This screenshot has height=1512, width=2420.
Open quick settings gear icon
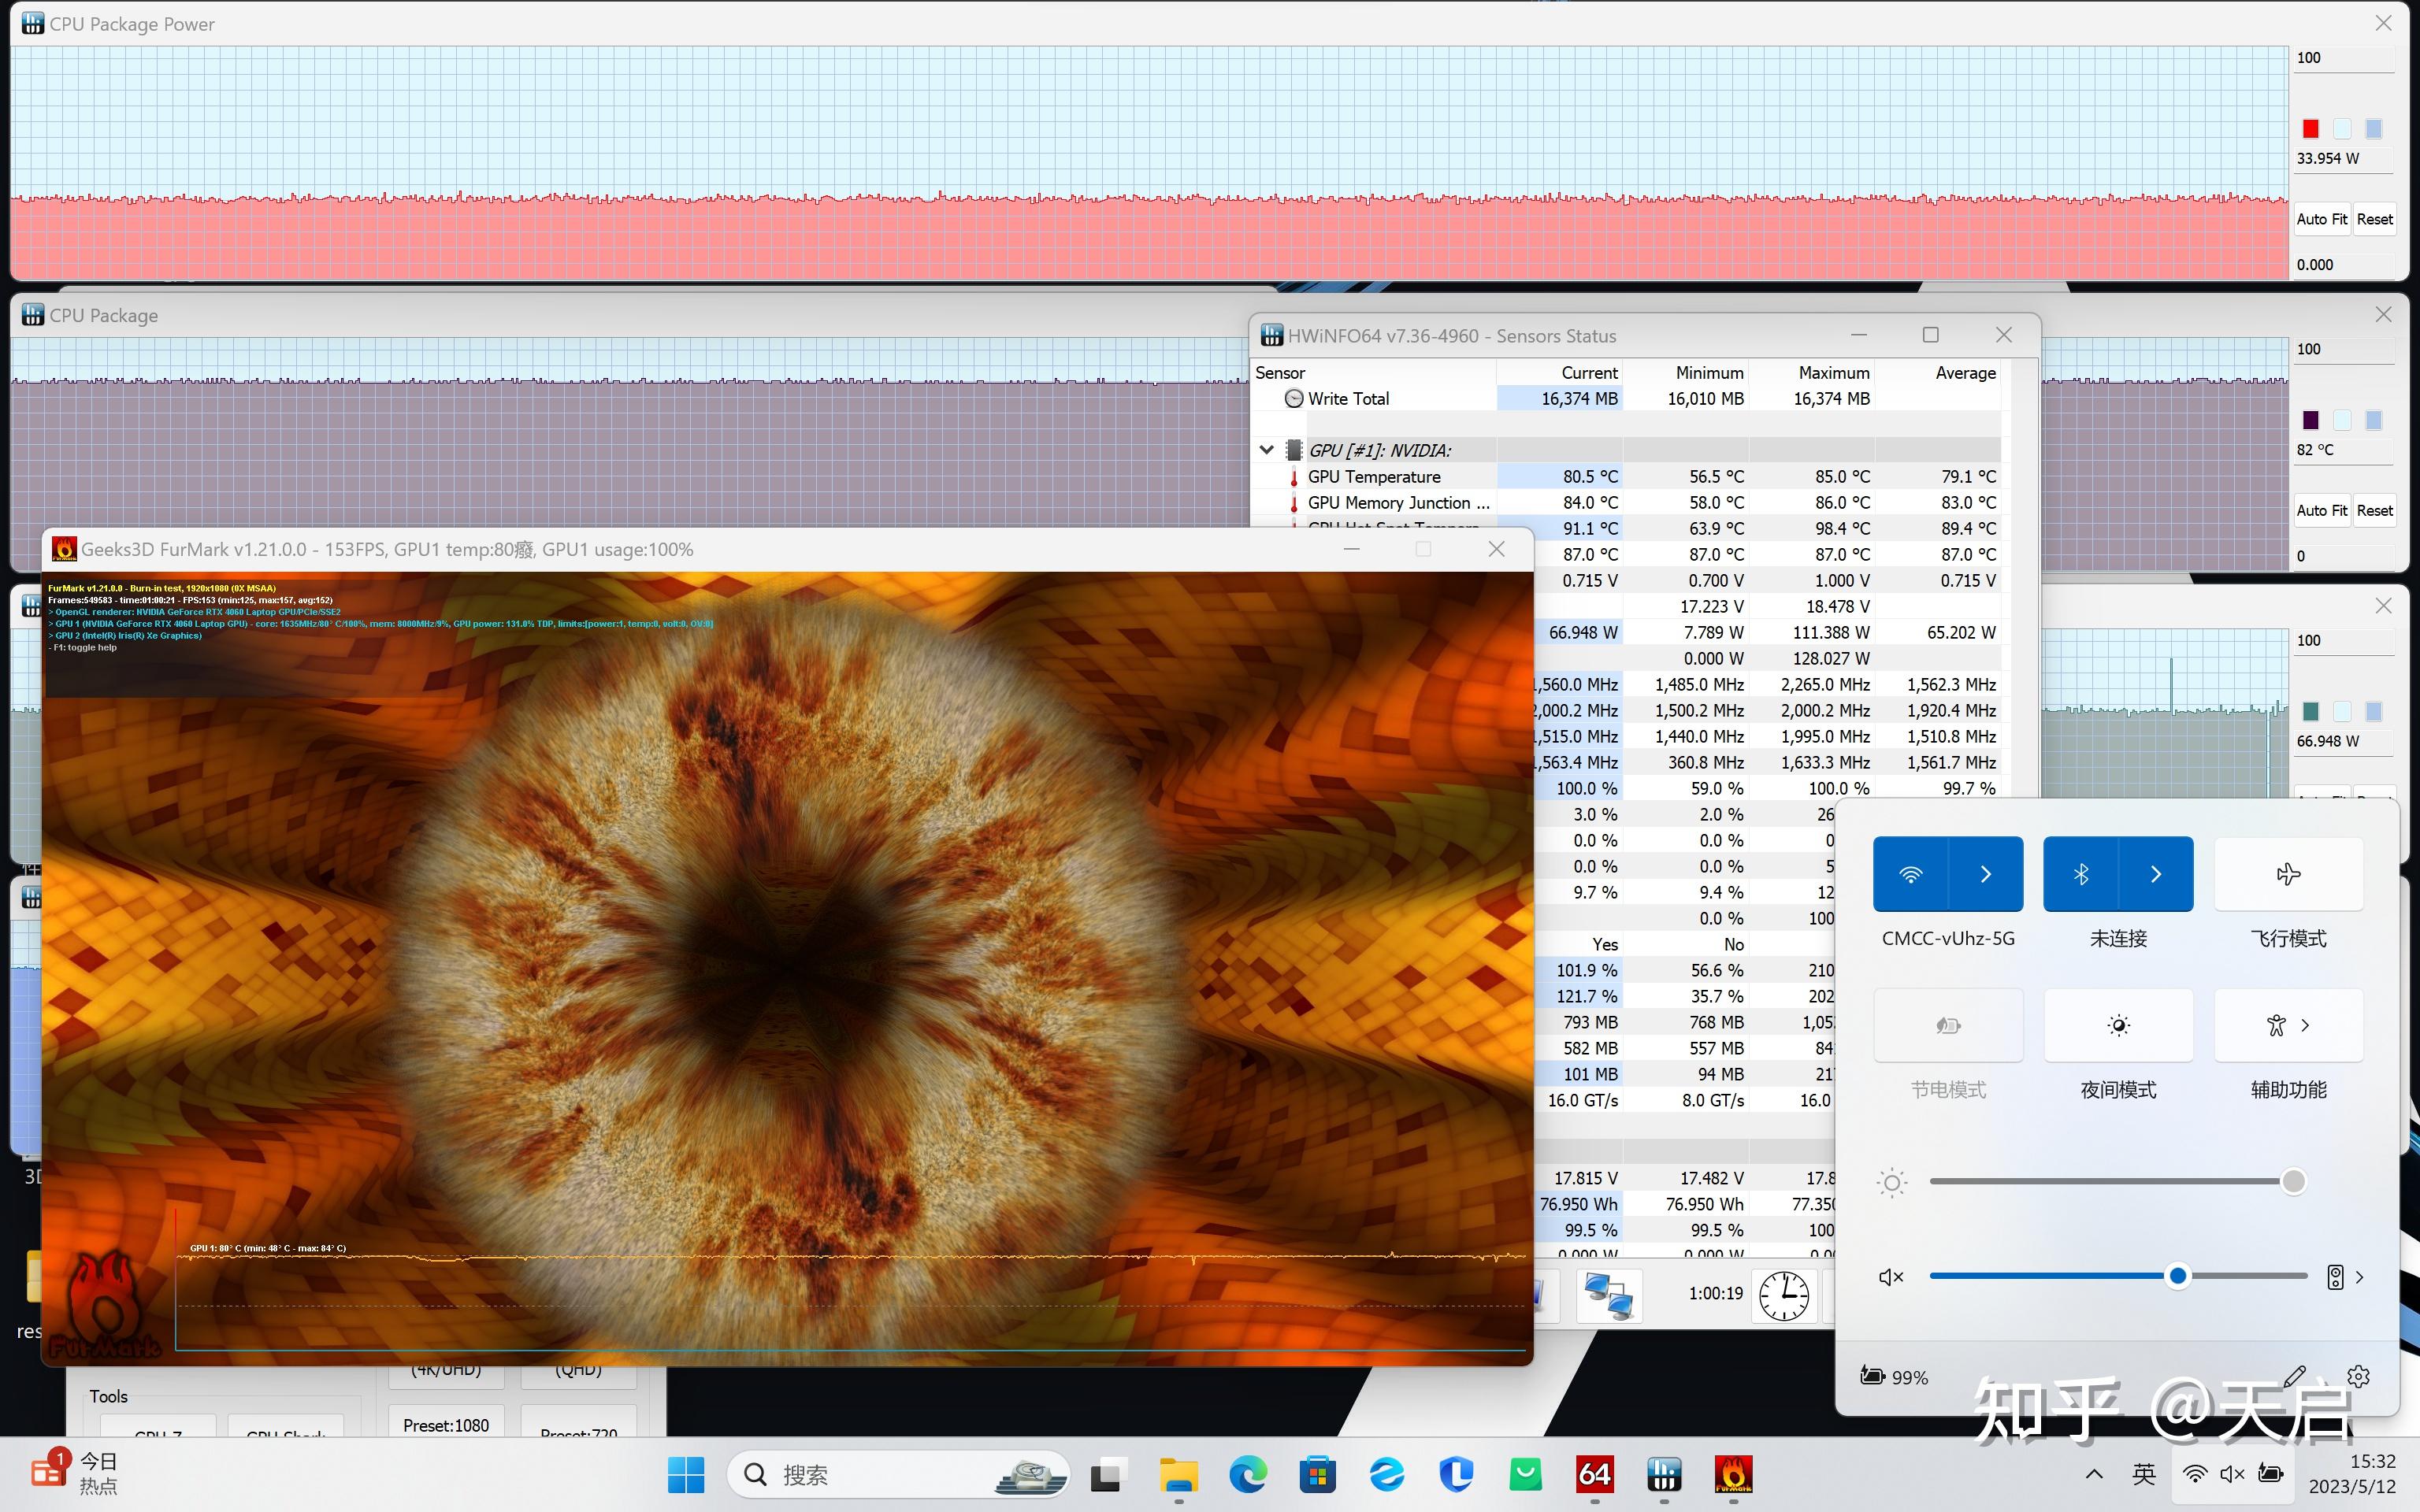tap(2358, 1377)
